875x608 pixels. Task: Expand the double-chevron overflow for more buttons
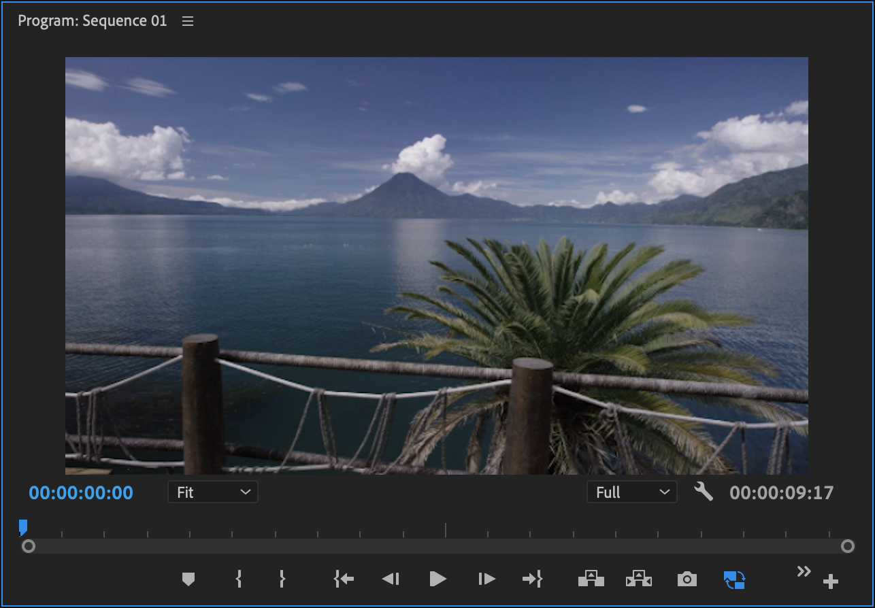804,571
